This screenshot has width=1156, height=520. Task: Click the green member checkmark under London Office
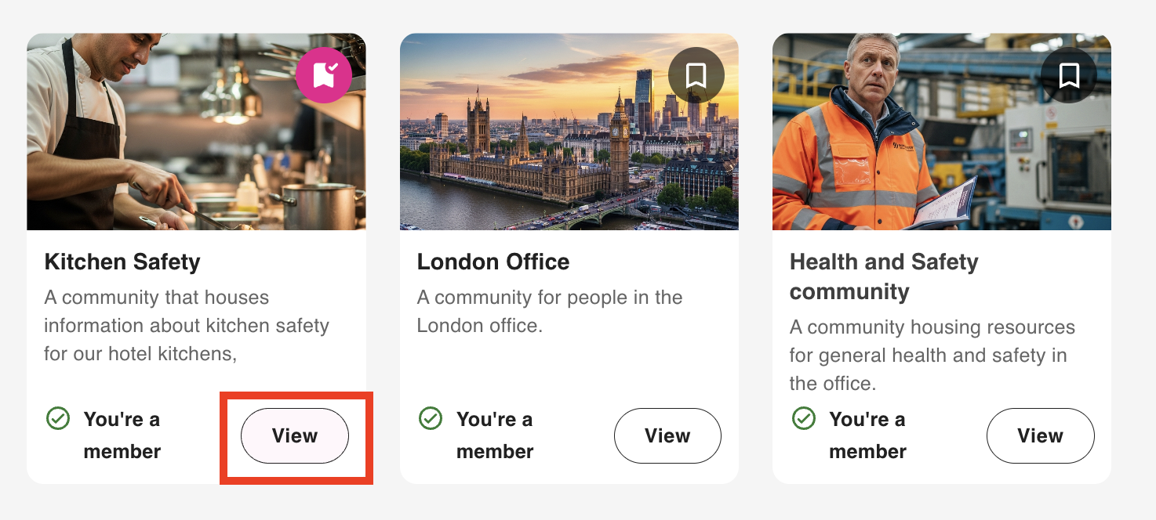click(x=431, y=419)
